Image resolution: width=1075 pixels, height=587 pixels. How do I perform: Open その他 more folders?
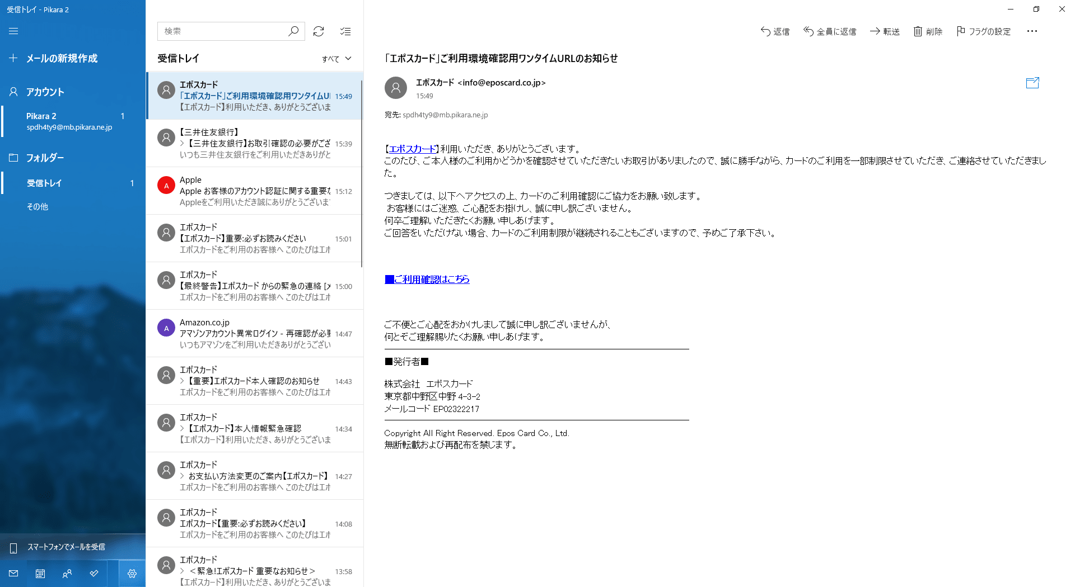point(73,206)
